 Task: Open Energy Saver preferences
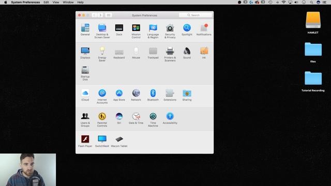coord(102,54)
